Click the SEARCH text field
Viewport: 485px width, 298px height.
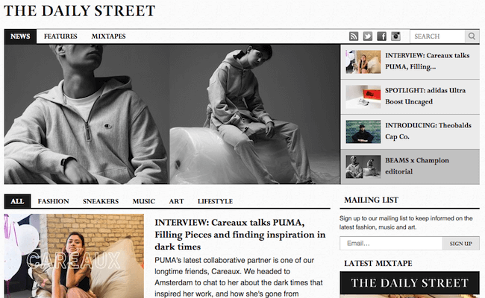point(437,36)
